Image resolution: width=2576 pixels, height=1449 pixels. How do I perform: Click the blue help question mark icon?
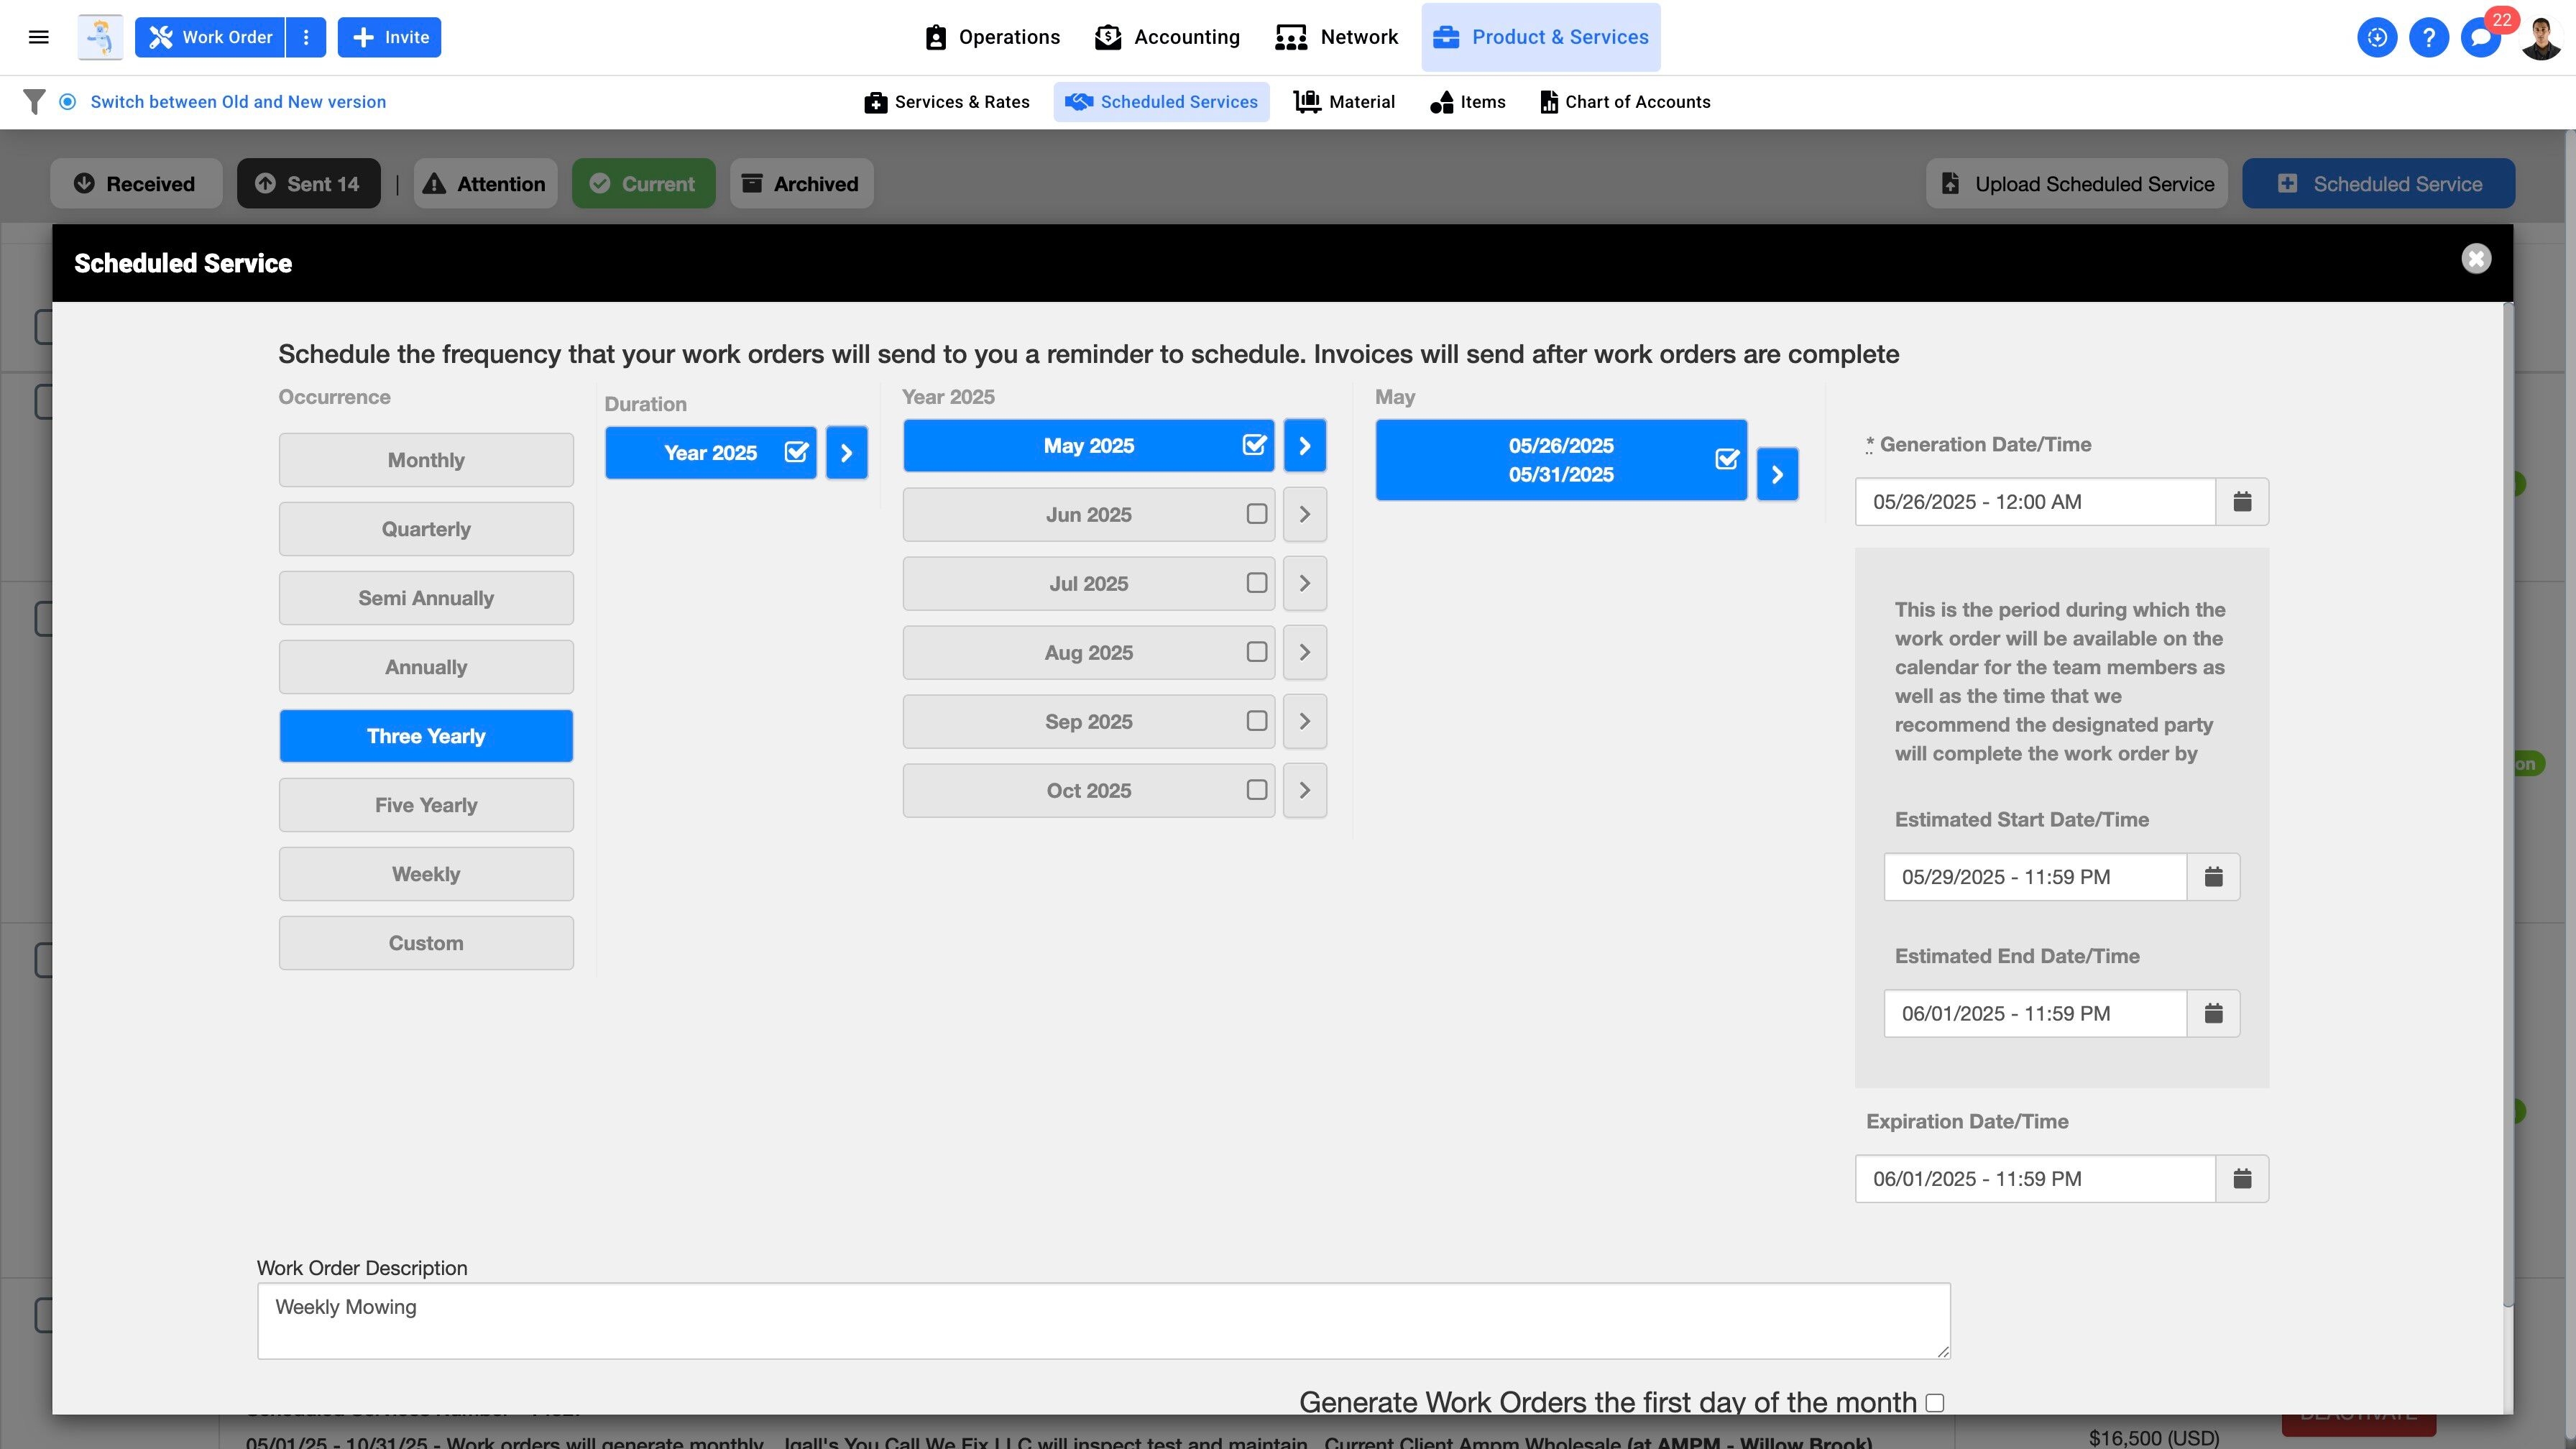[x=2428, y=37]
